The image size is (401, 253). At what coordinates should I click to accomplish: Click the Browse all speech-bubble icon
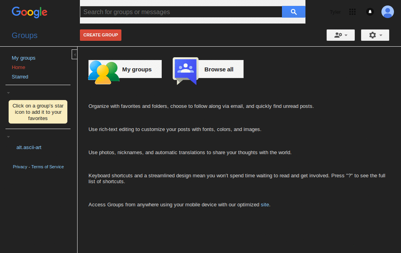click(186, 71)
